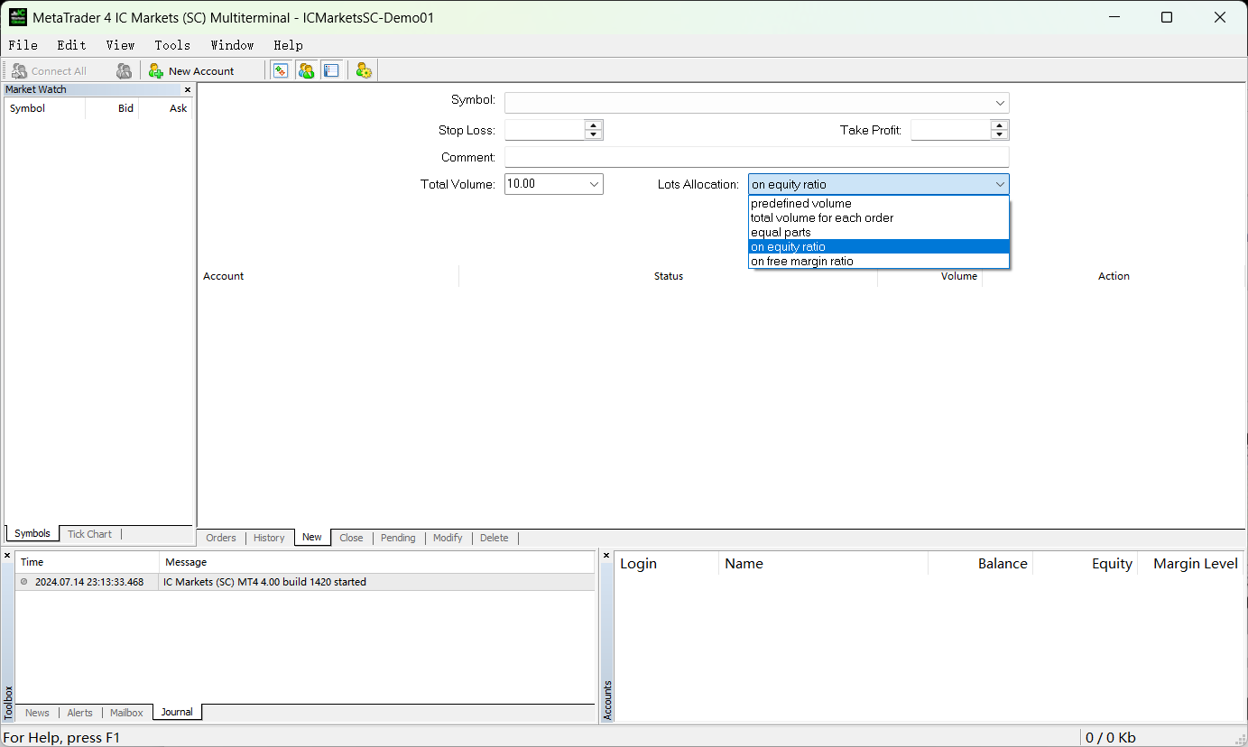
Task: Click the Volume column header
Action: [930, 276]
